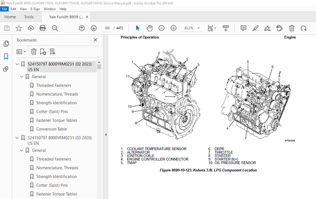Open first Threaded Fasteners bookmark

54,86
